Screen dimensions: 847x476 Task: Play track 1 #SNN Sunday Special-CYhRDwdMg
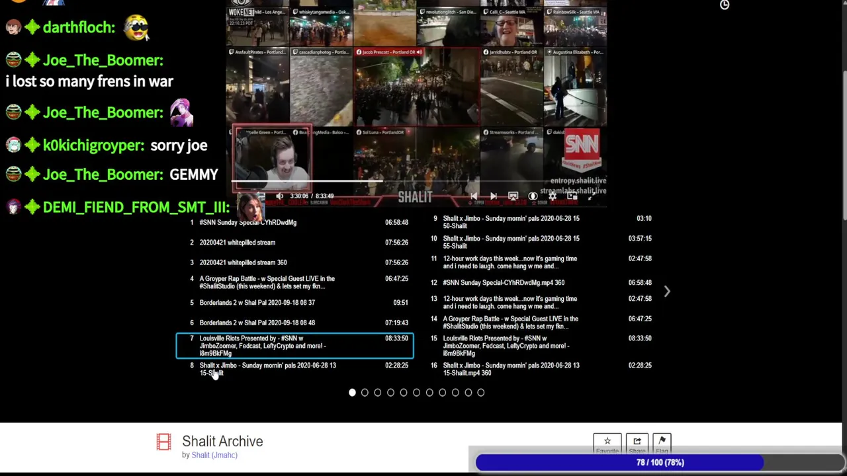(x=295, y=223)
